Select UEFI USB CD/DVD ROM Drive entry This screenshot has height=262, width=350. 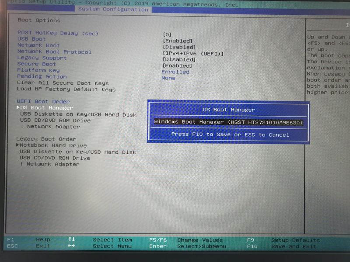pyautogui.click(x=55, y=121)
